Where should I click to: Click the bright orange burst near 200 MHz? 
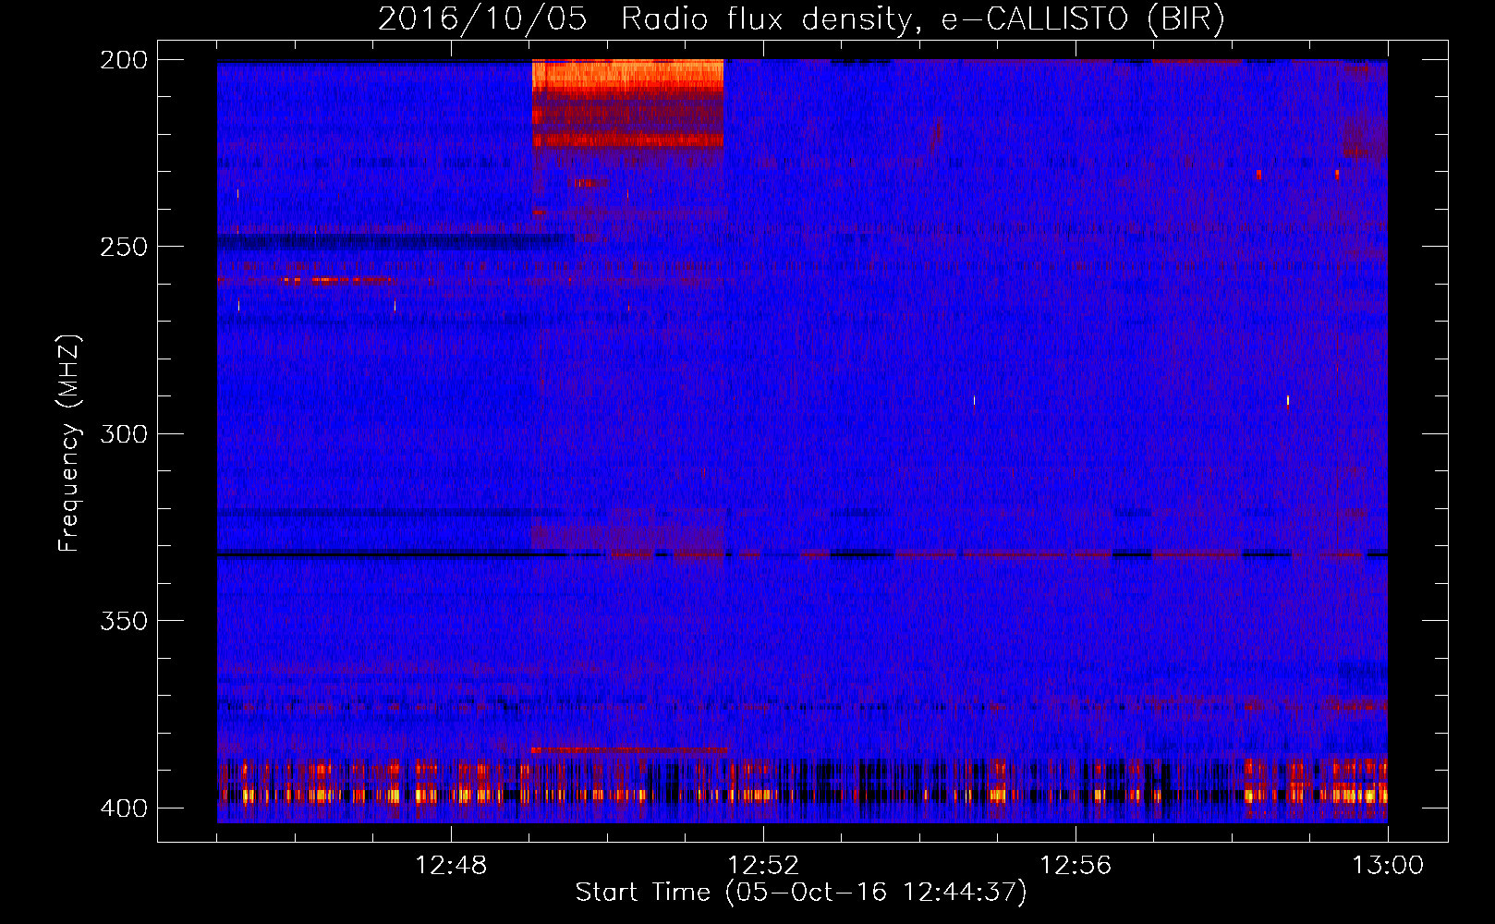[x=627, y=76]
